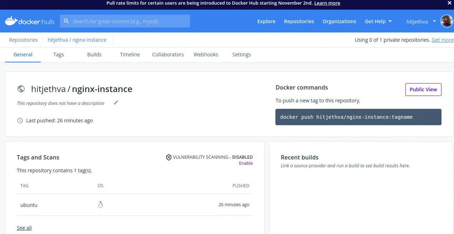
Task: Switch to the Tags tab
Action: coord(59,55)
